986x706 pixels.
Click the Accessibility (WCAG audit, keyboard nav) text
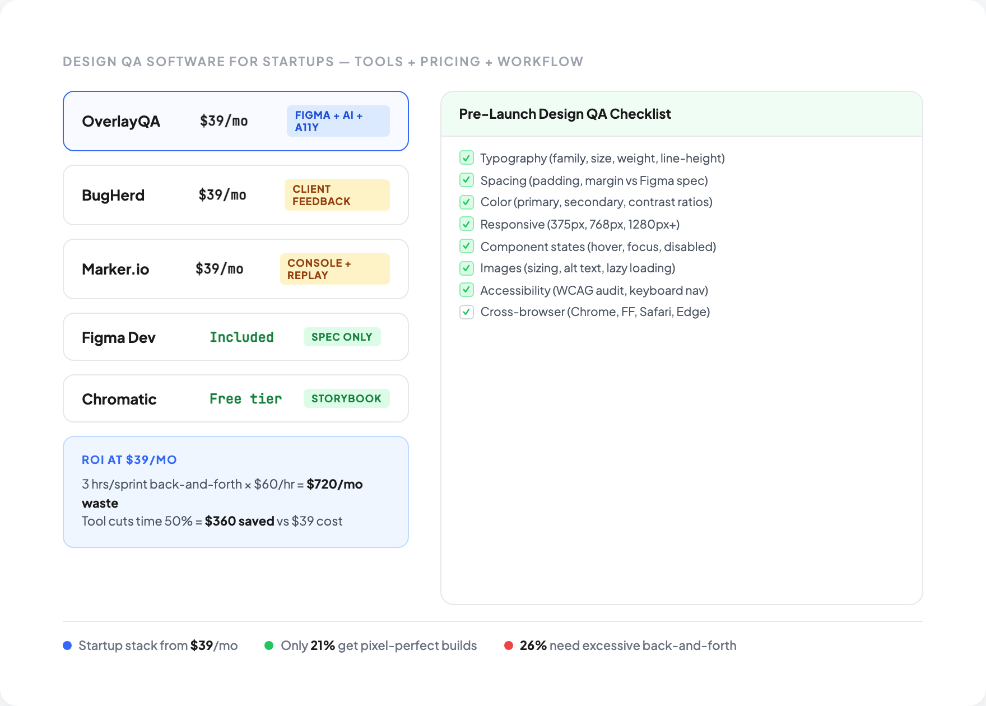tap(594, 290)
